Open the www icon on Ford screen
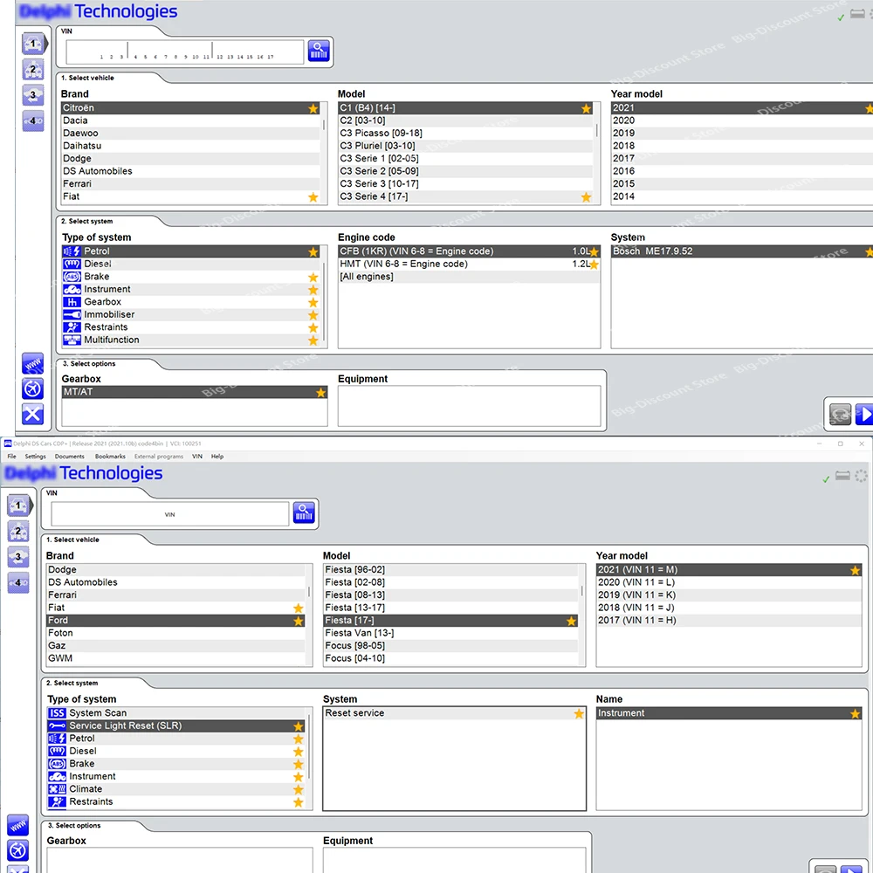 point(17,825)
